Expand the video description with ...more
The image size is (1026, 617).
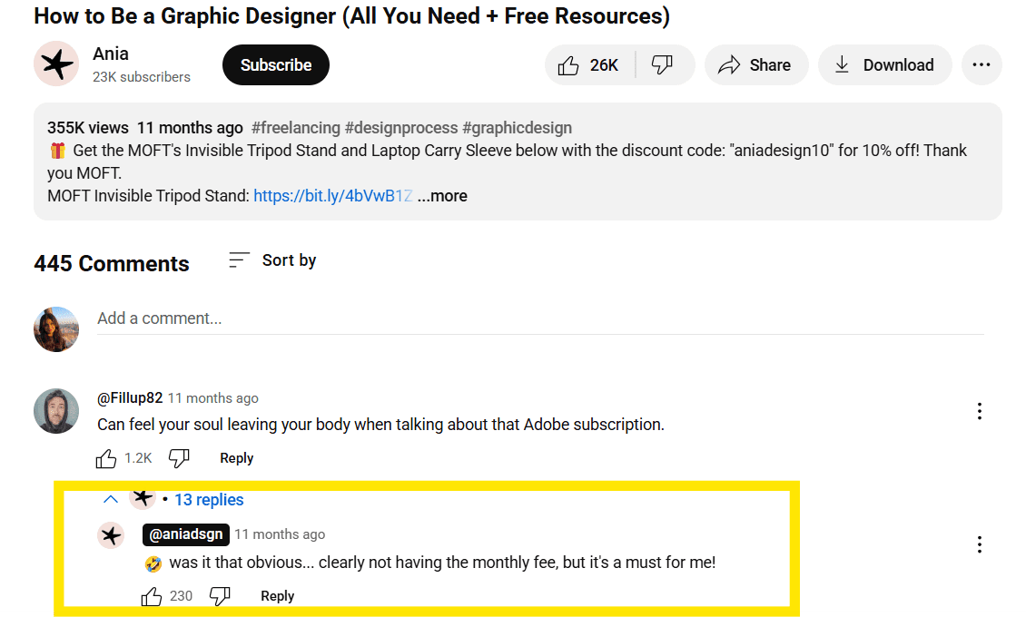[x=442, y=195]
